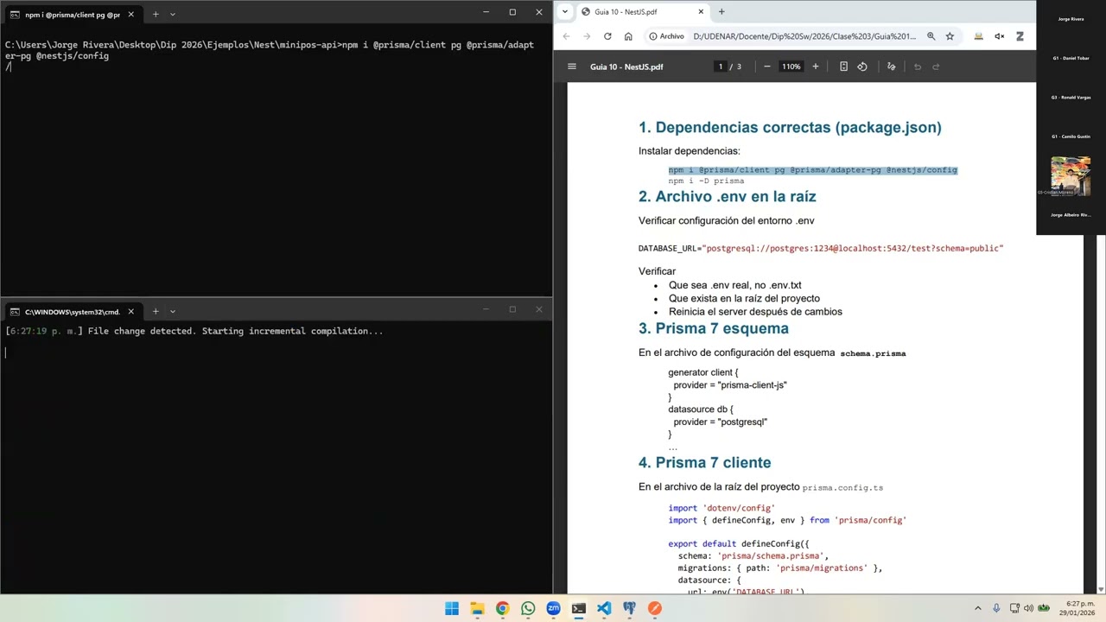Close the Guia 10 - NestJS.pdf tab
The width and height of the screenshot is (1106, 622).
coord(701,12)
